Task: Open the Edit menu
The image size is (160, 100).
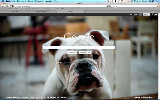Action: 19,1
